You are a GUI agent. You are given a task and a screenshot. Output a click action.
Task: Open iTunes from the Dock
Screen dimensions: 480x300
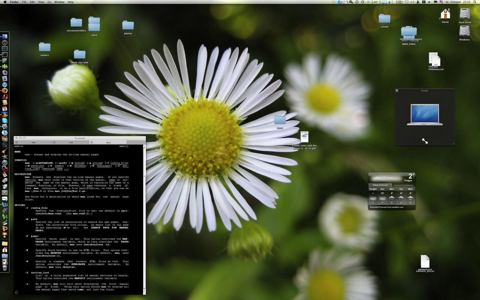5,133
